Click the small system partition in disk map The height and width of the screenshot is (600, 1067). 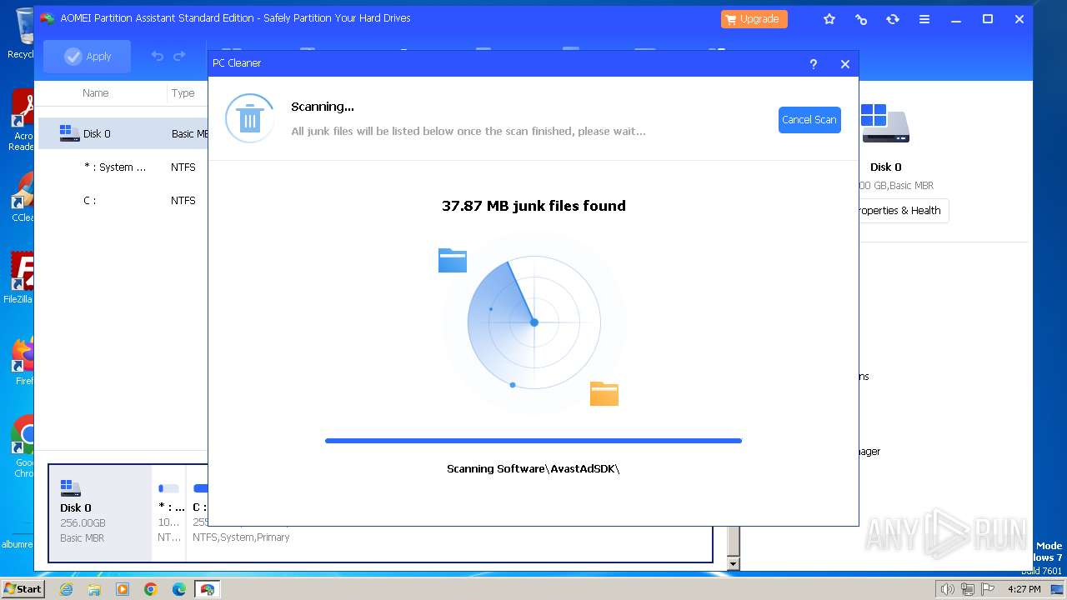[170, 512]
